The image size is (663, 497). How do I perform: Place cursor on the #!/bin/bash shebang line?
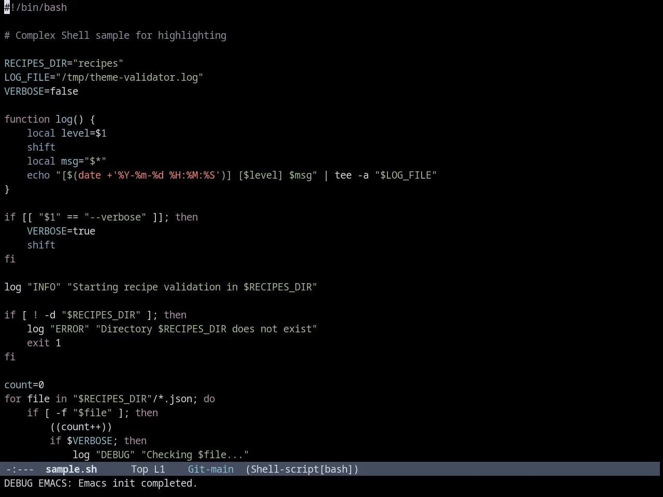point(36,8)
